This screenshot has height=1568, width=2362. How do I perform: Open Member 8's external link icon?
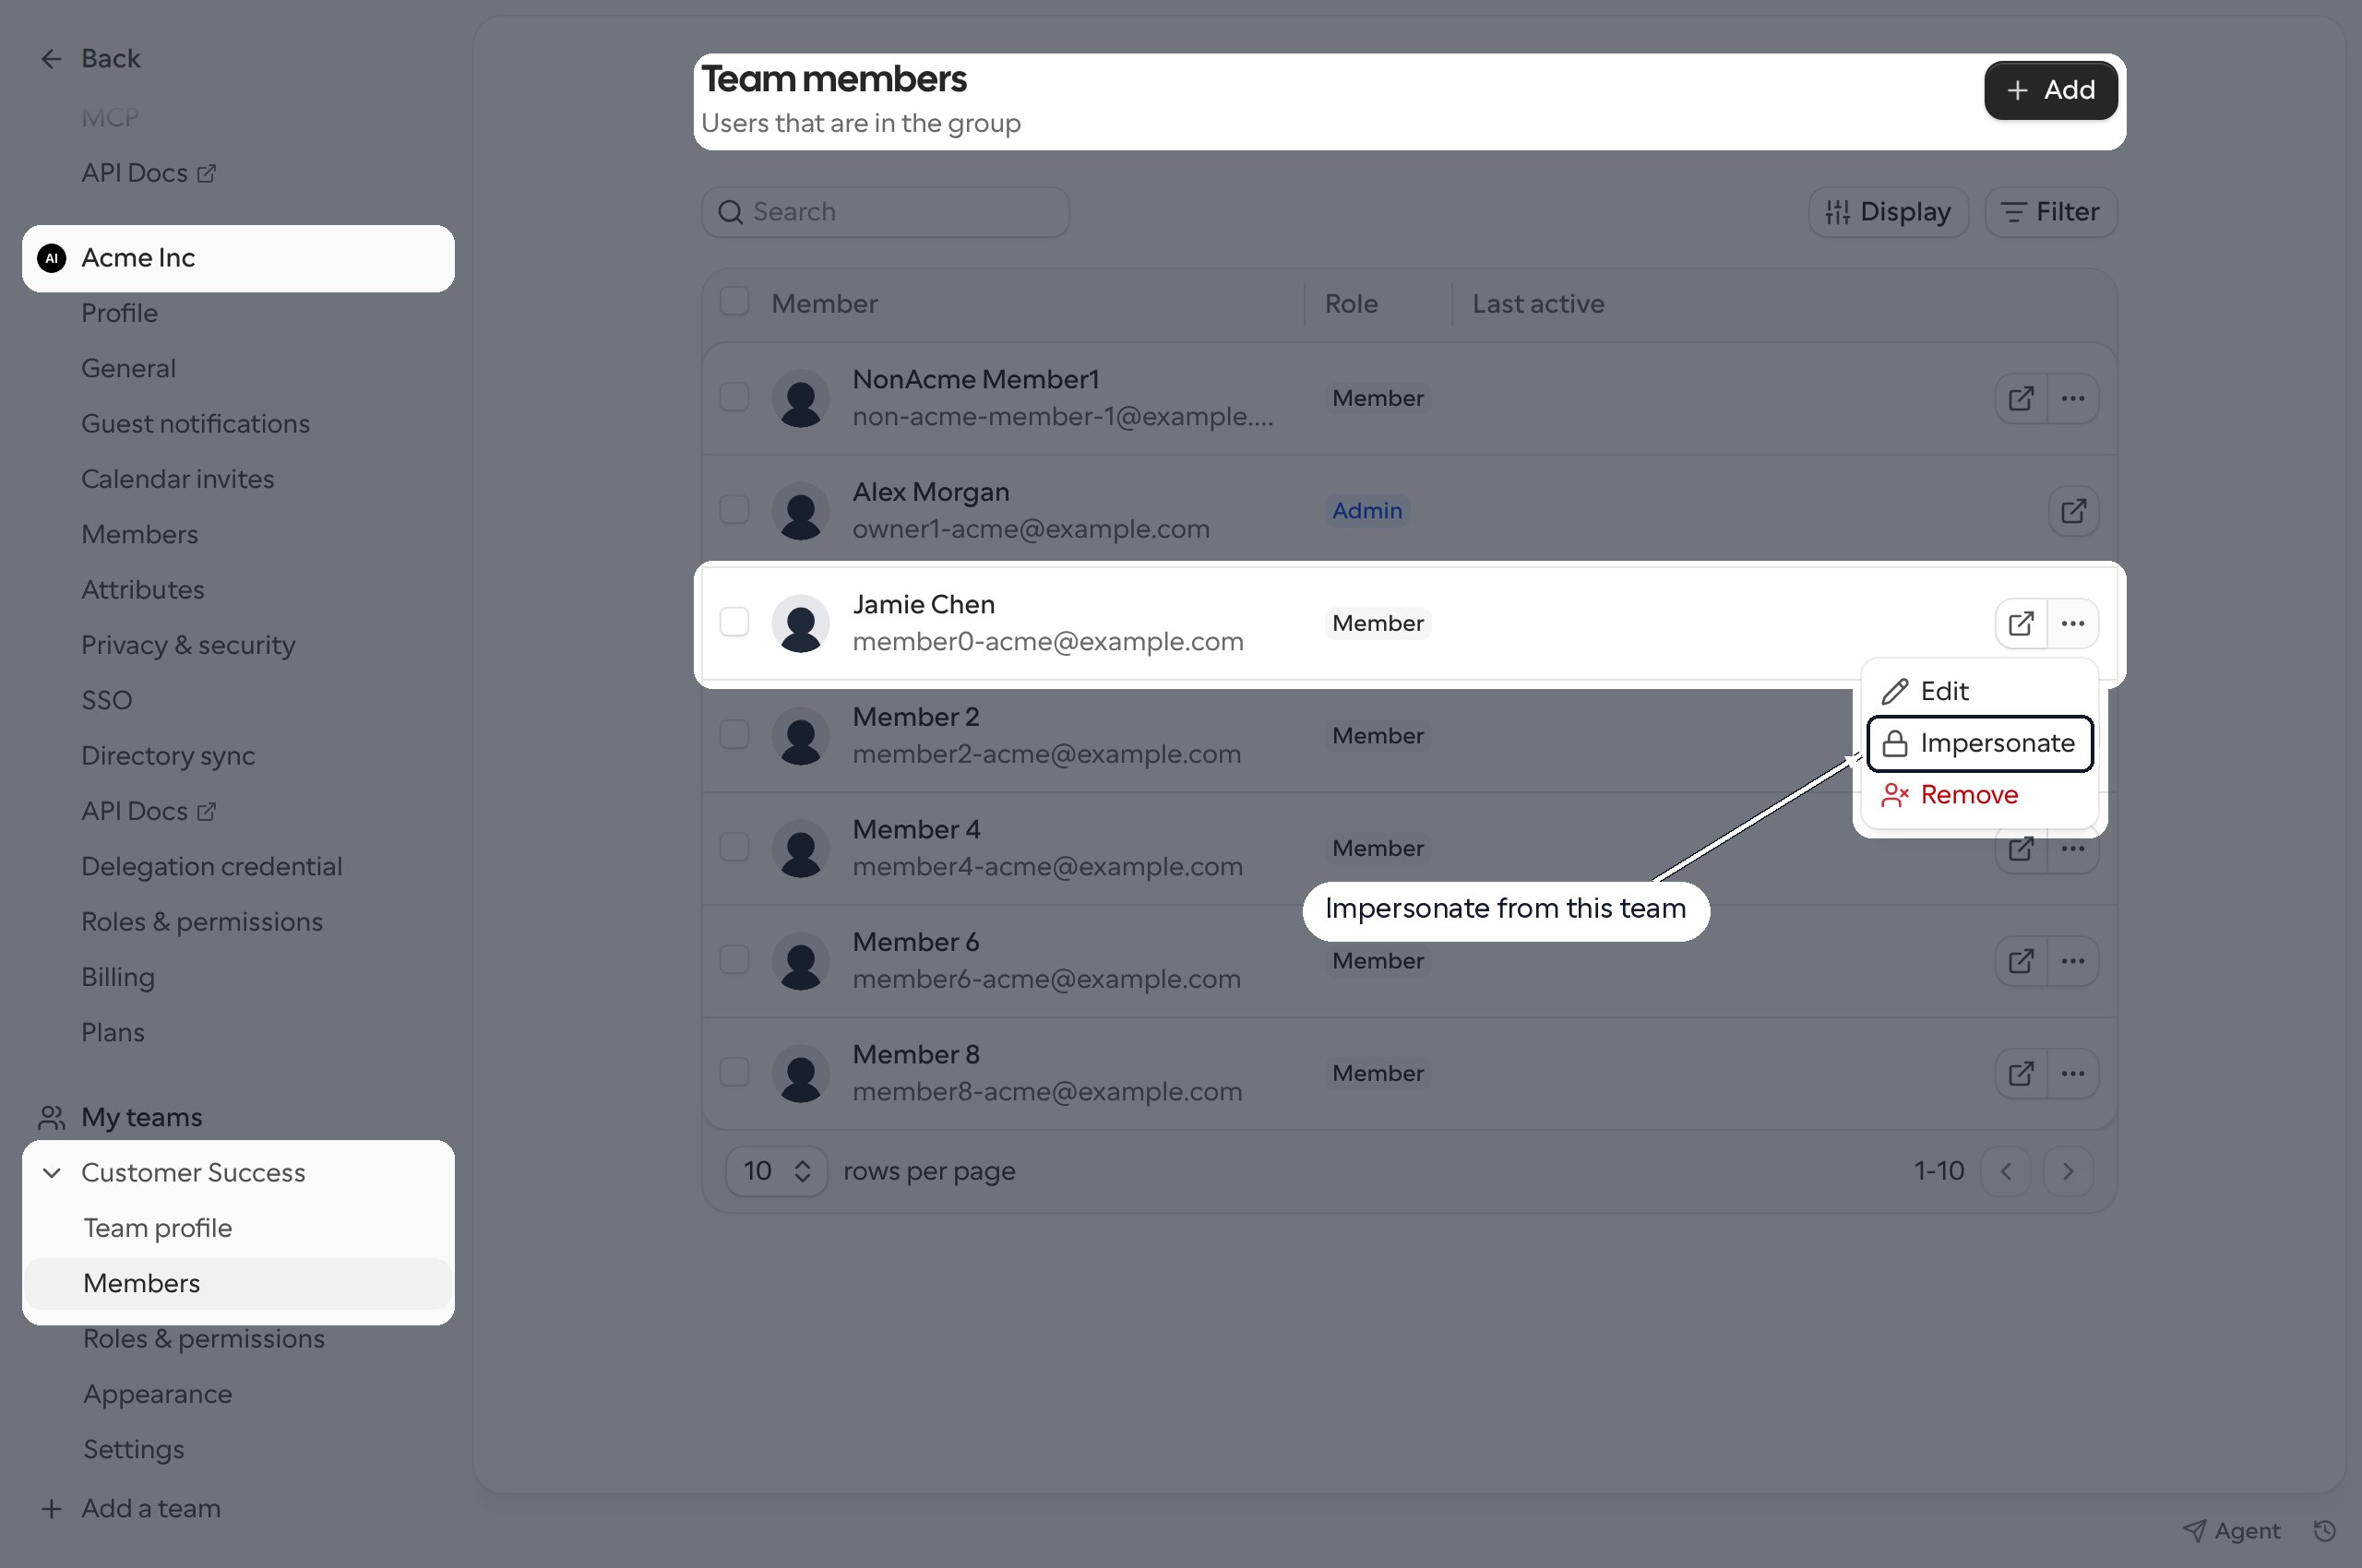pyautogui.click(x=2021, y=1073)
